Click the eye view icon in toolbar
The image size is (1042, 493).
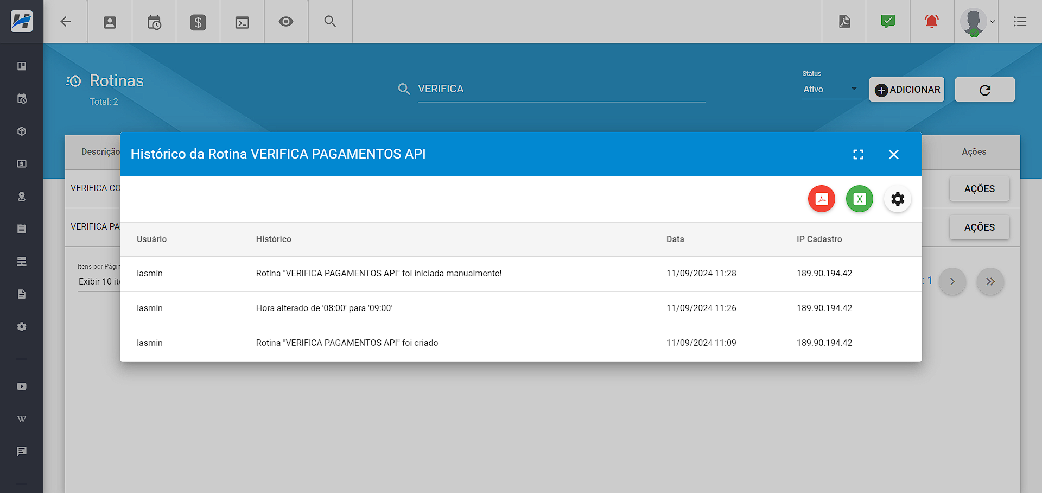286,22
